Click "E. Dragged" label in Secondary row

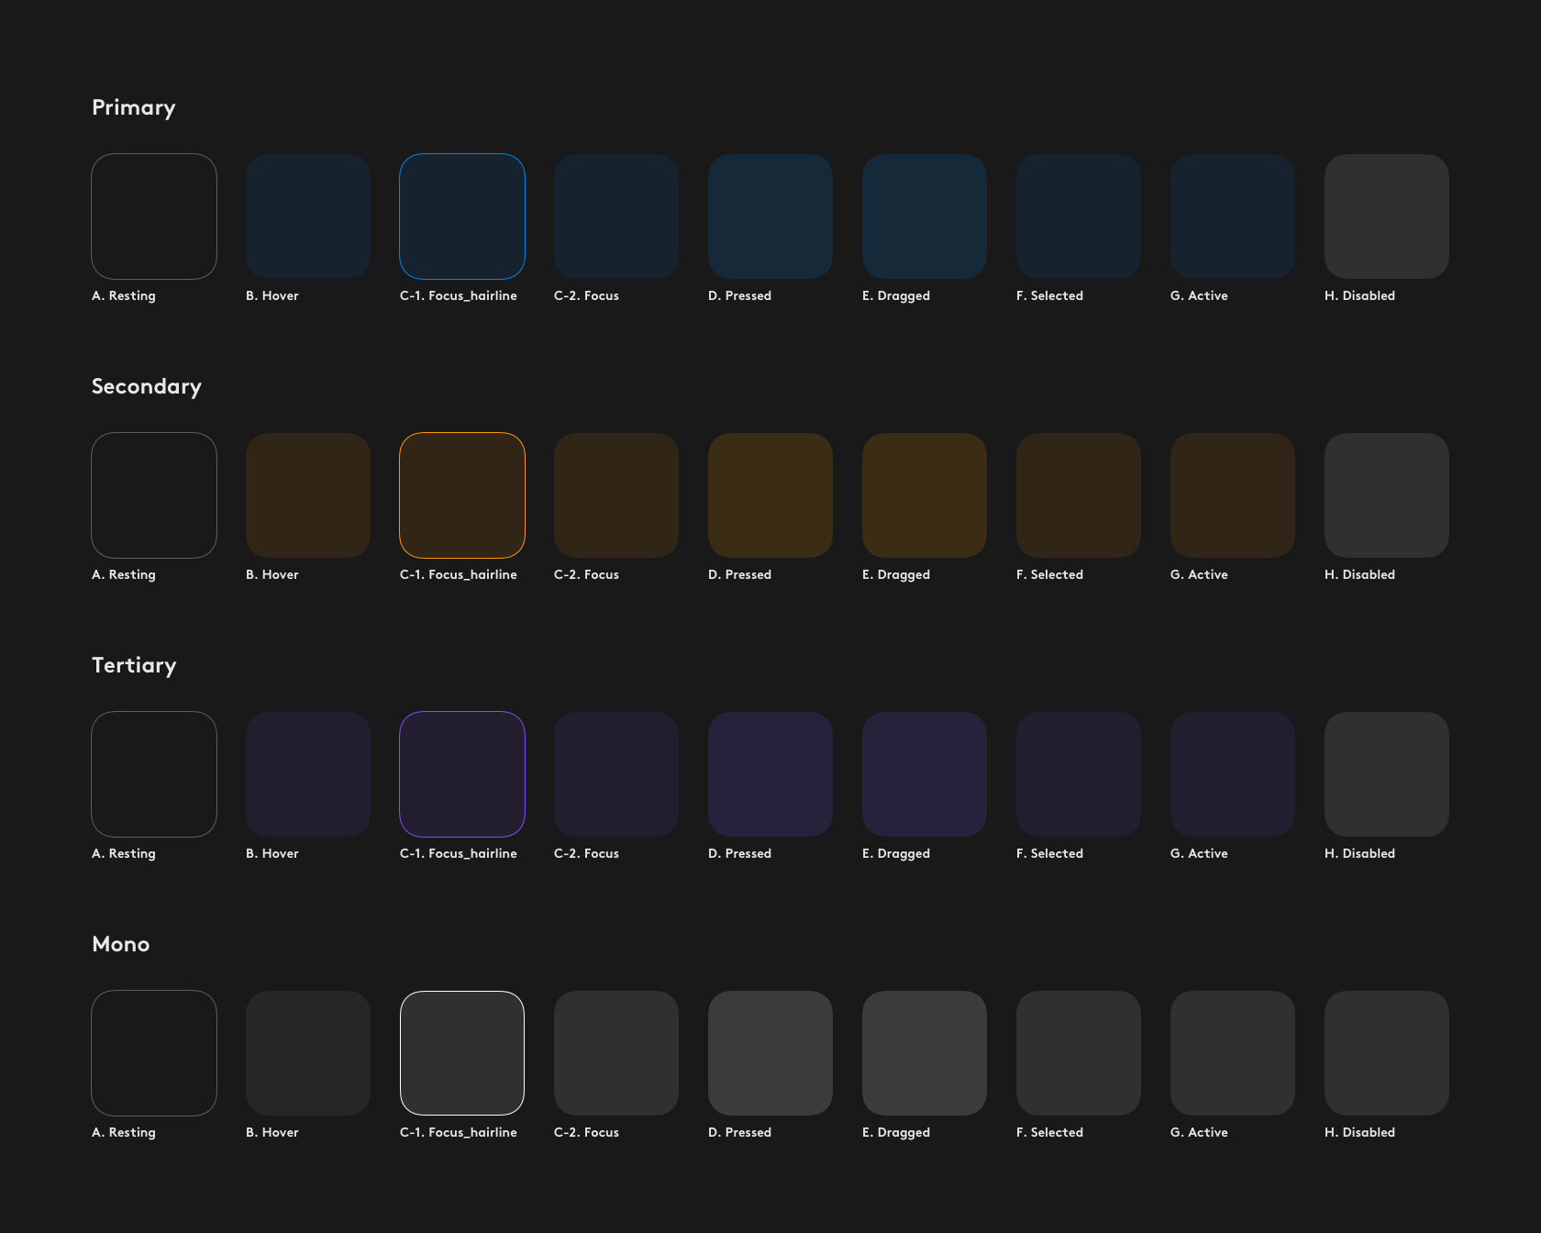[896, 575]
